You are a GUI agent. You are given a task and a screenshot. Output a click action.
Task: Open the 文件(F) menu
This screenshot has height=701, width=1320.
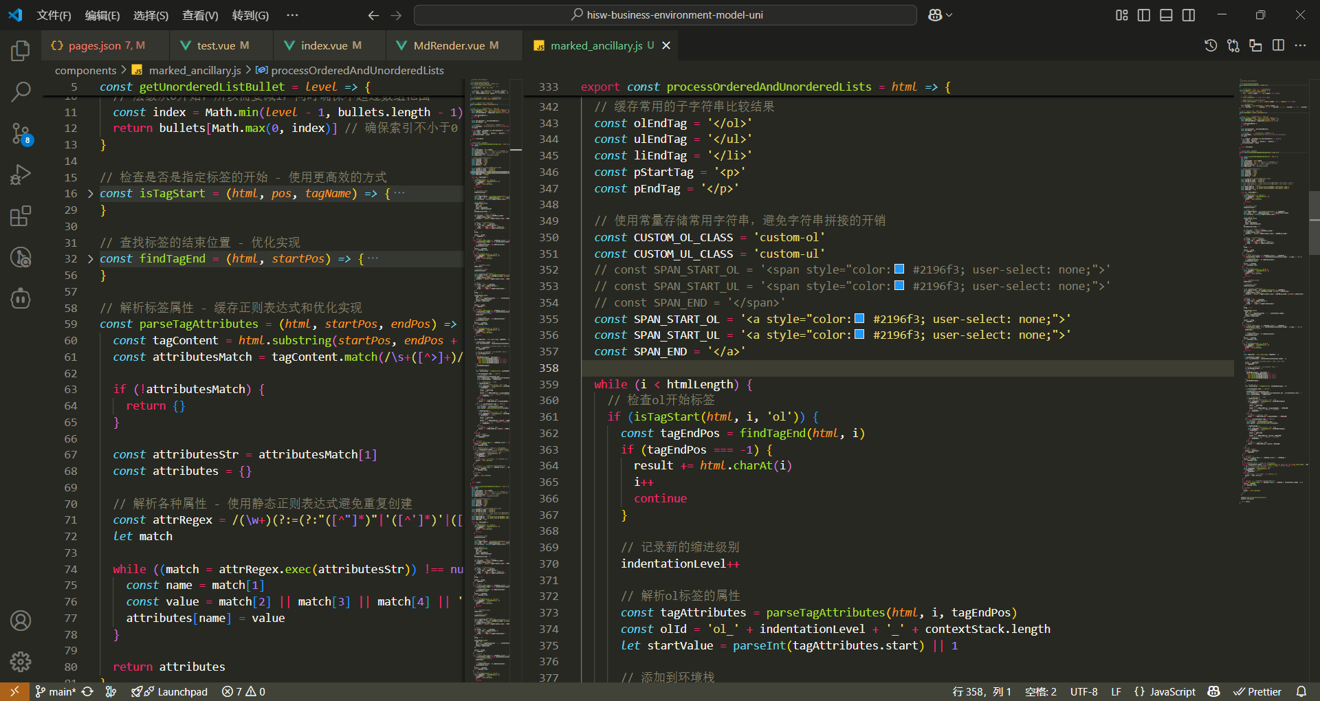point(54,15)
